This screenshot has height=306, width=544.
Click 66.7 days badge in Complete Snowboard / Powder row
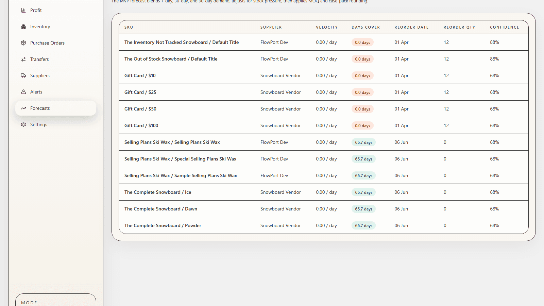point(363,226)
